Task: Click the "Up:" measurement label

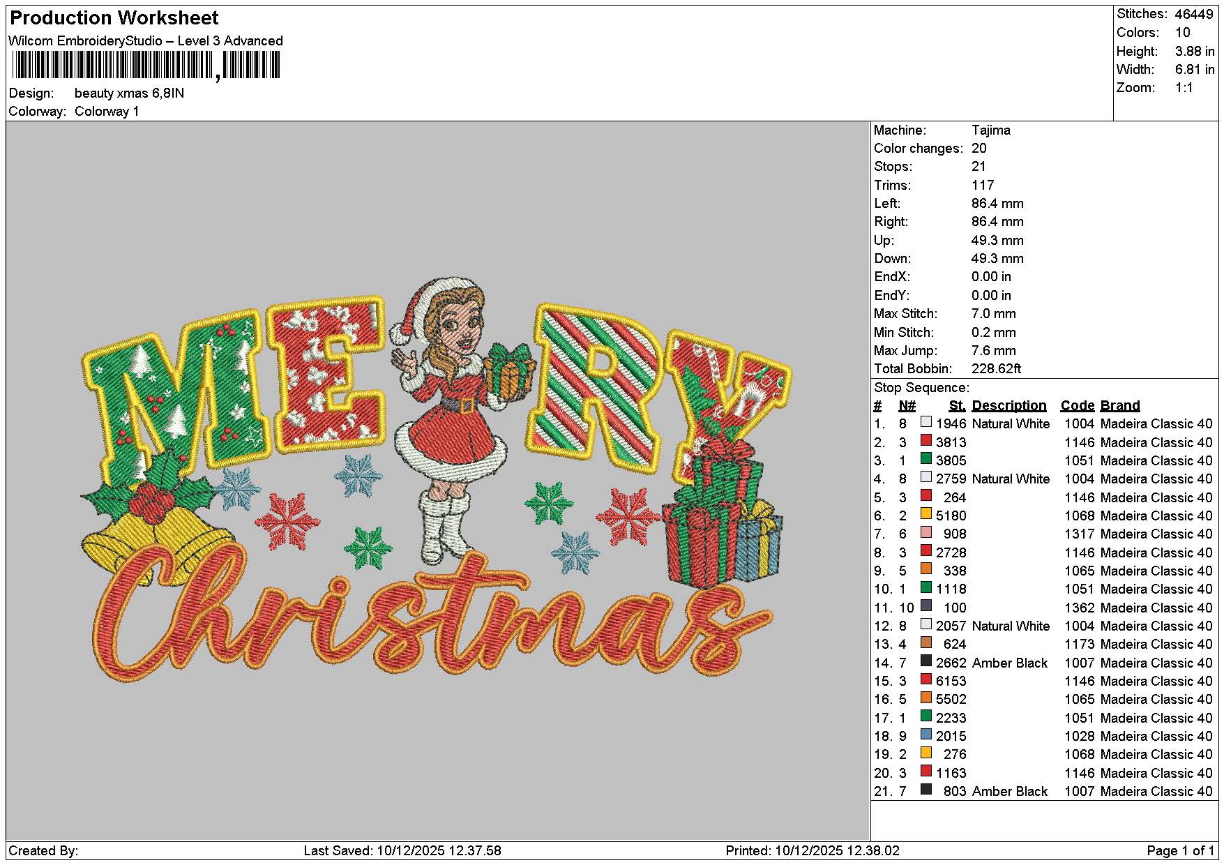Action: point(884,241)
